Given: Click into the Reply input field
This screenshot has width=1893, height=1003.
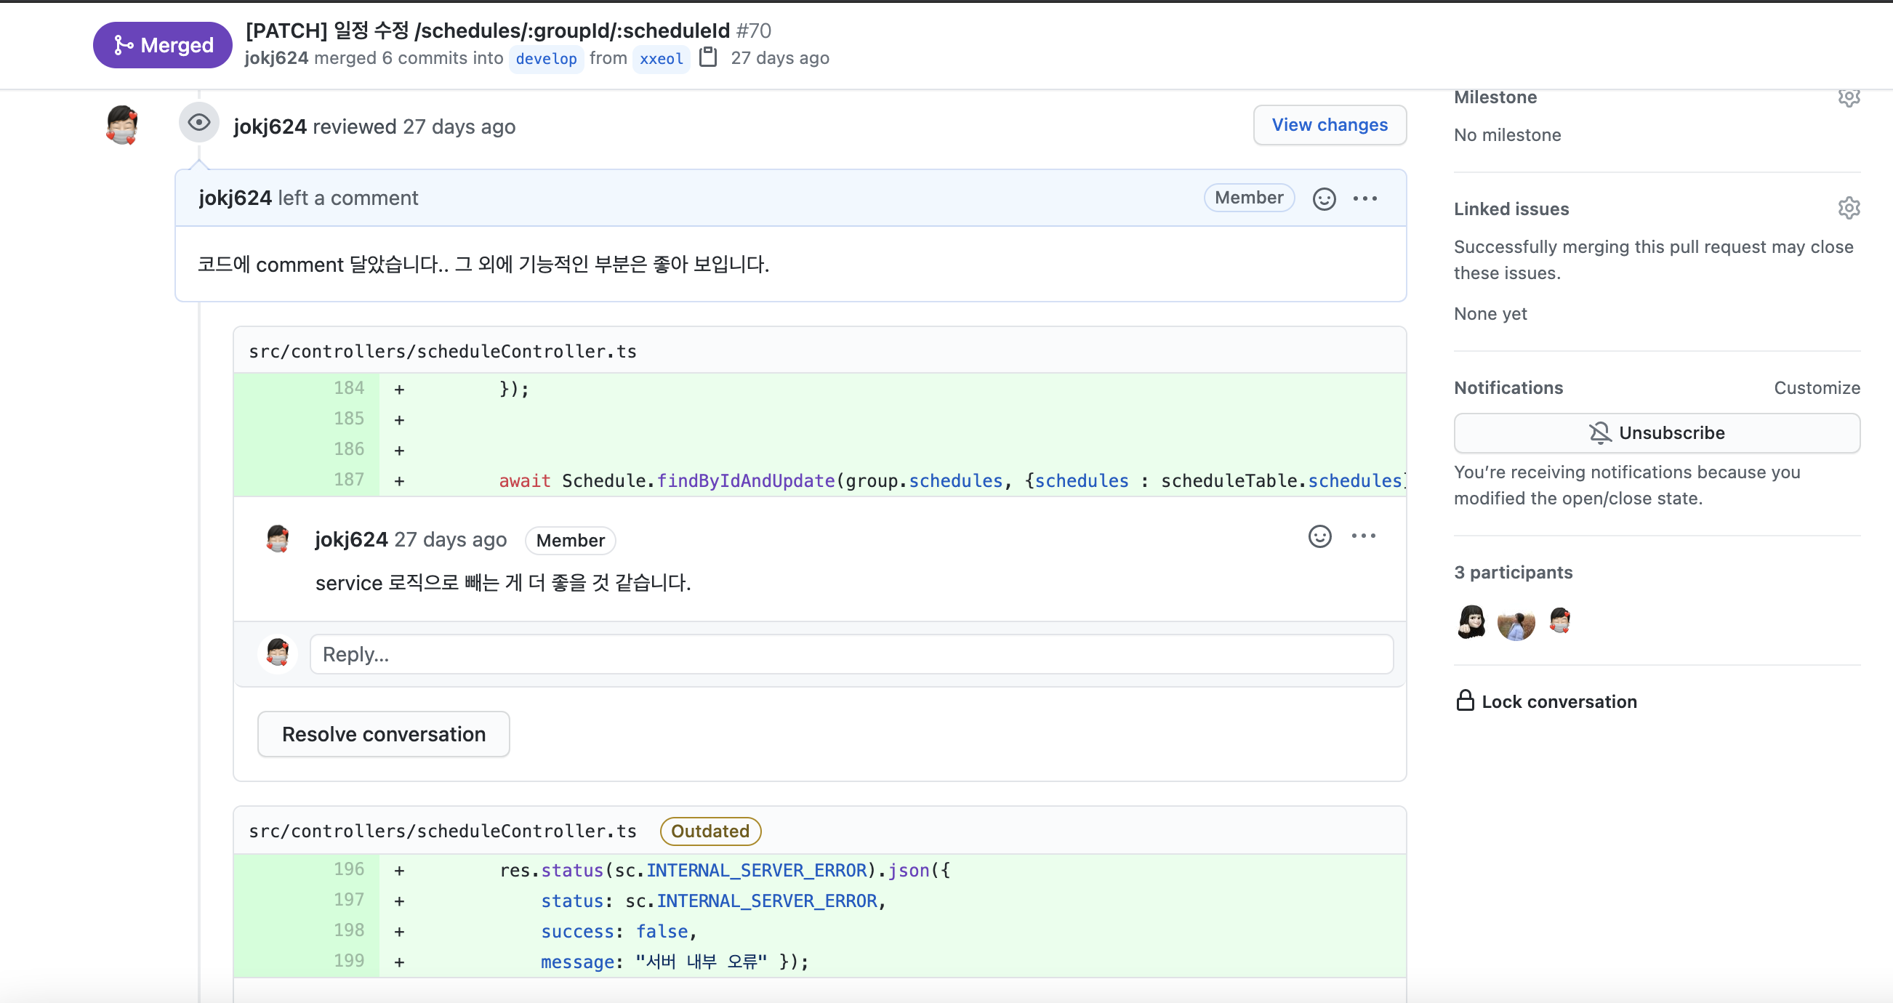Looking at the screenshot, I should point(851,654).
